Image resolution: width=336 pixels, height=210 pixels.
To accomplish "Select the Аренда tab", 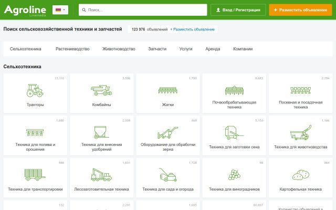I will tap(213, 49).
